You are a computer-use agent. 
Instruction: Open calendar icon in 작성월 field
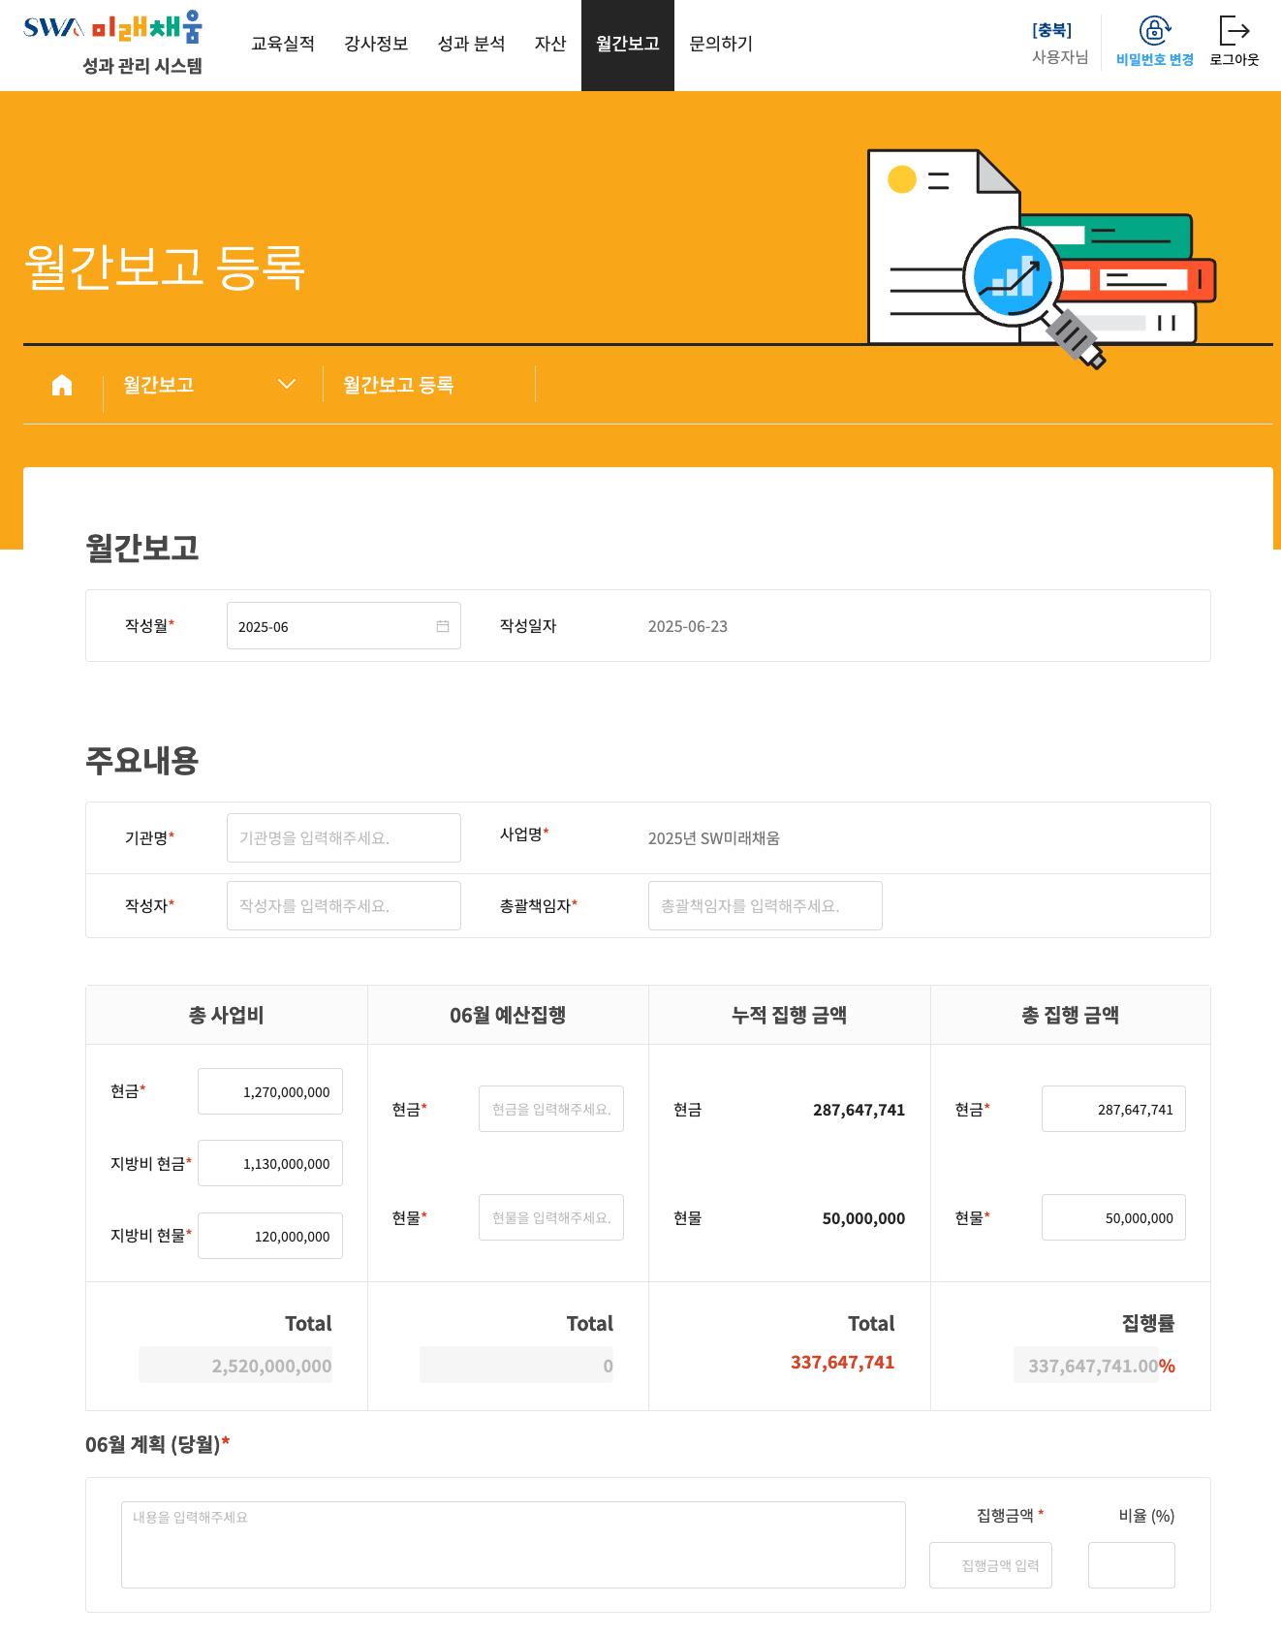(x=443, y=626)
